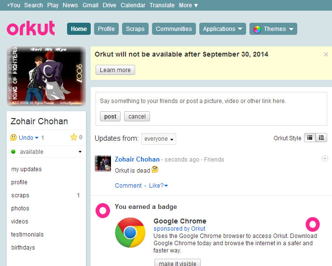Expand the Applications menu
Image resolution: width=332 pixels, height=266 pixels.
[x=222, y=29]
